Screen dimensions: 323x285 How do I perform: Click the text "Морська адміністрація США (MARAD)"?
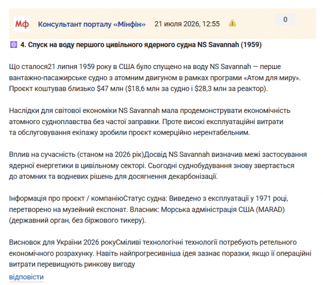coord(223,209)
